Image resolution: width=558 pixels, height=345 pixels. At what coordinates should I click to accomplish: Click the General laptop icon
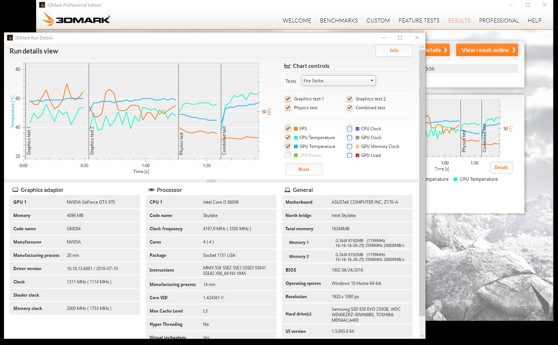click(287, 190)
